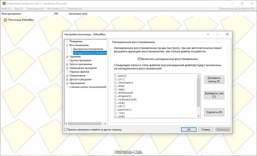This screenshot has width=257, height=156.
Task: Select the [.tmp] list entry
Action: point(120,89)
